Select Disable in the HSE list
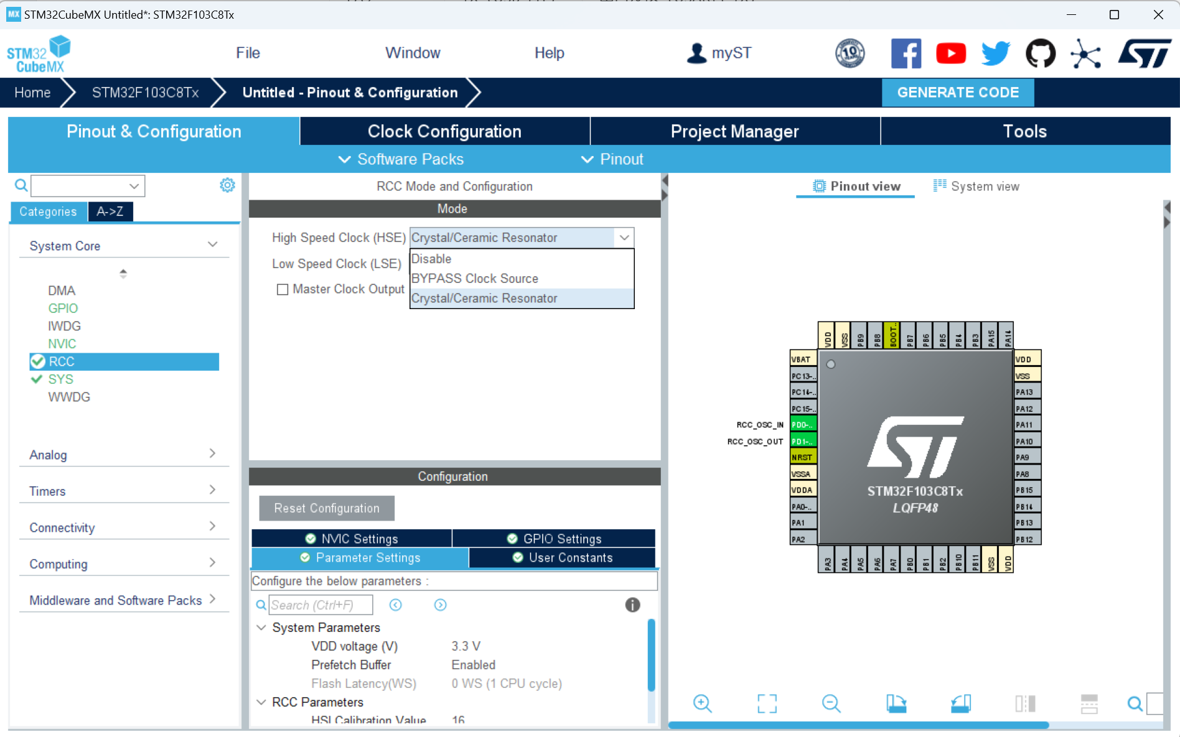Image resolution: width=1180 pixels, height=737 pixels. point(522,259)
